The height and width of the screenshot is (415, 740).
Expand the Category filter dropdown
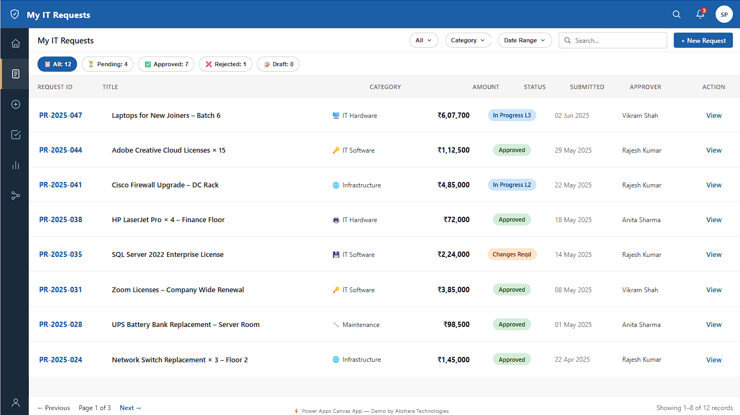tap(468, 40)
